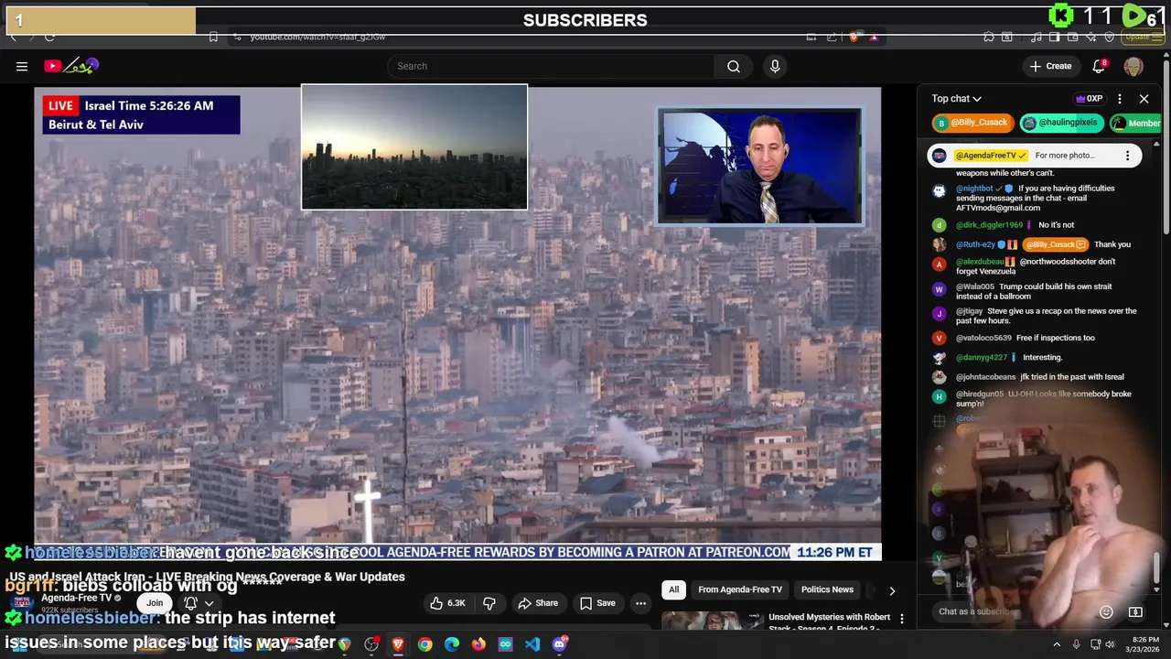Go back in the browser
The height and width of the screenshot is (659, 1171).
click(x=14, y=37)
